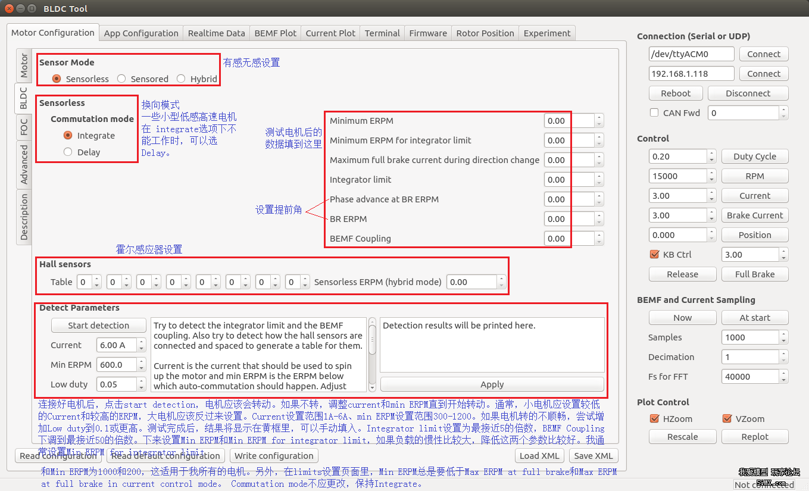Open the Firmware tab

(x=427, y=33)
